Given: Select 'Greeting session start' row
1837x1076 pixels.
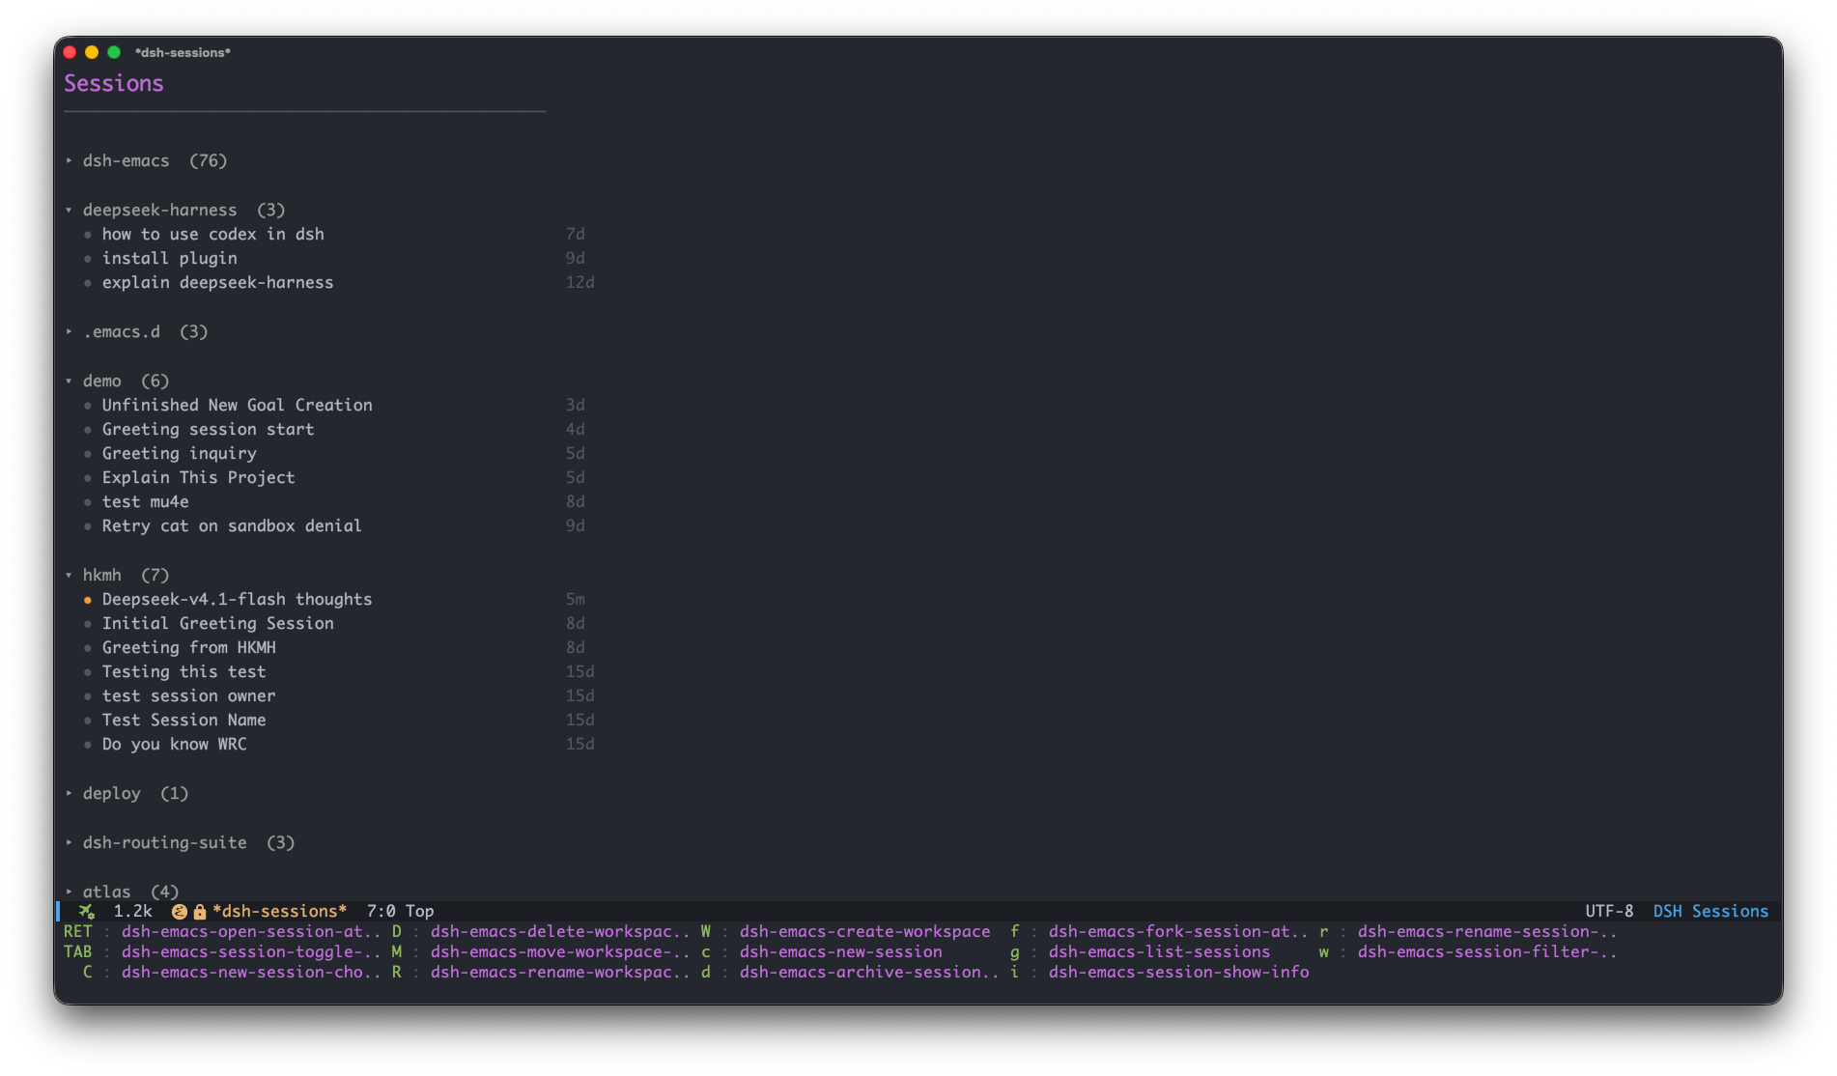Looking at the screenshot, I should [208, 429].
